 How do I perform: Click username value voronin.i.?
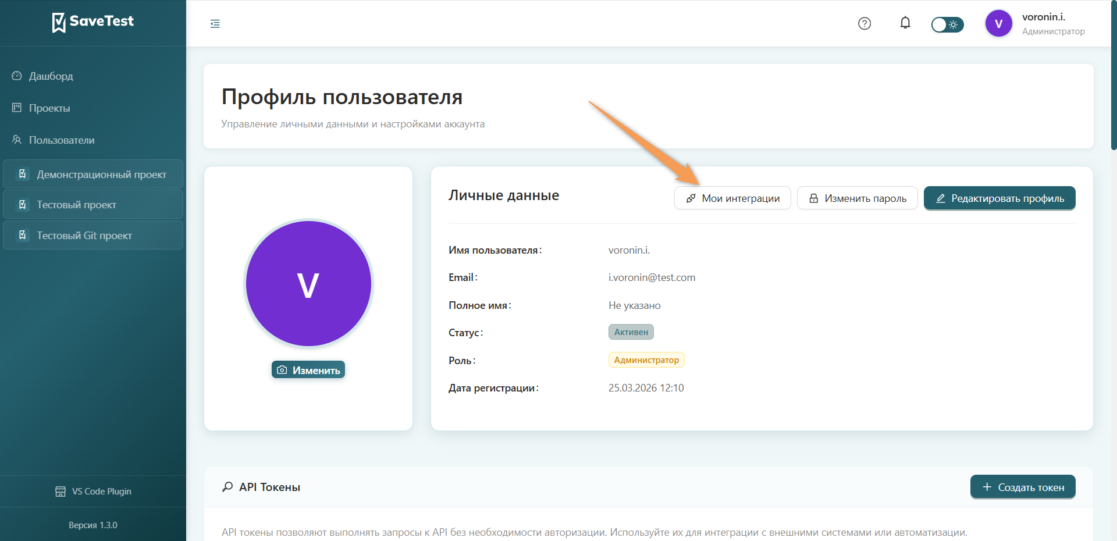[x=629, y=250]
